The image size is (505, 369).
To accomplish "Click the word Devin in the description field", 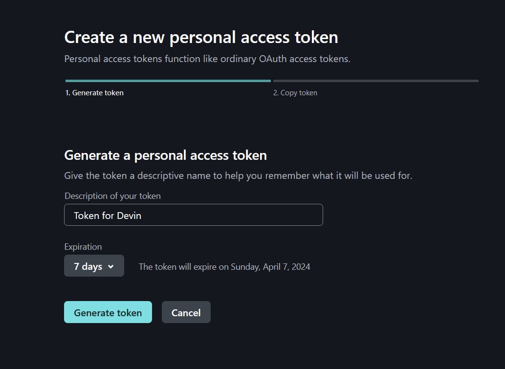I will [x=129, y=216].
